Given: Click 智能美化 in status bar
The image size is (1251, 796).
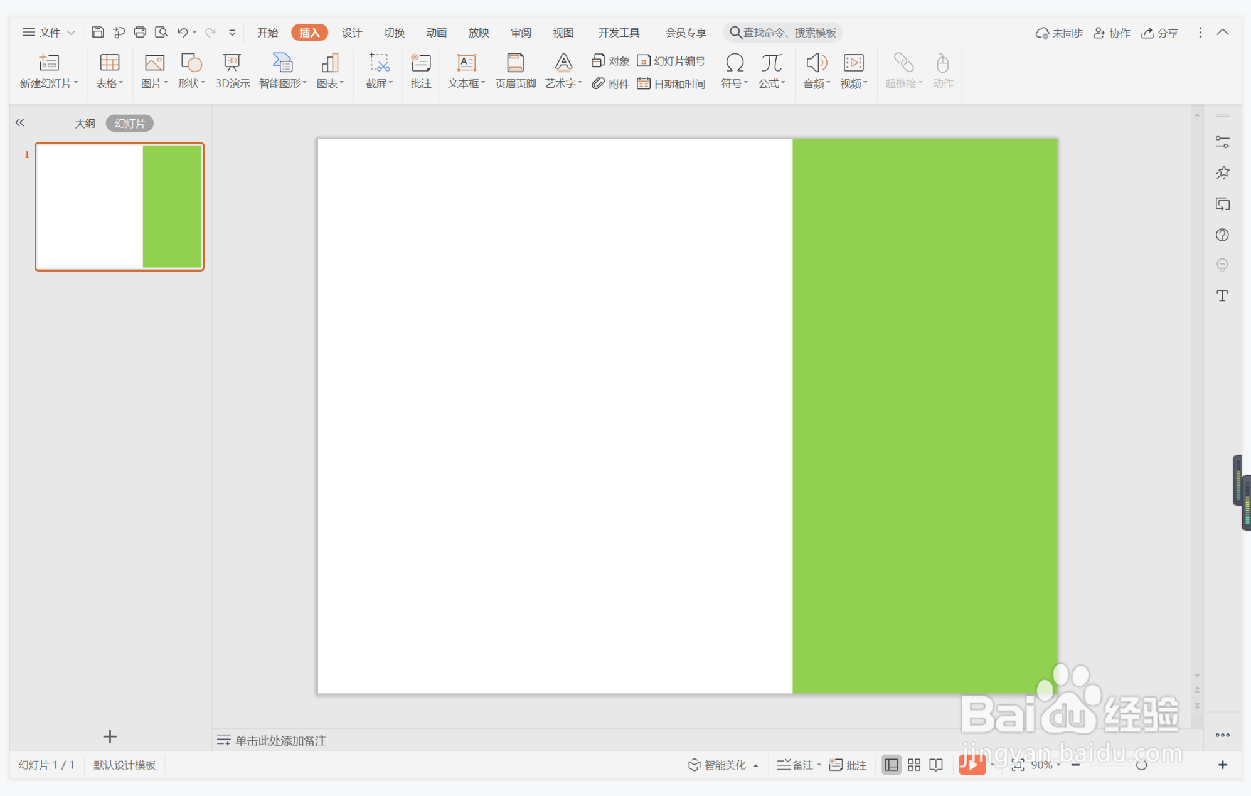Looking at the screenshot, I should pyautogui.click(x=717, y=765).
